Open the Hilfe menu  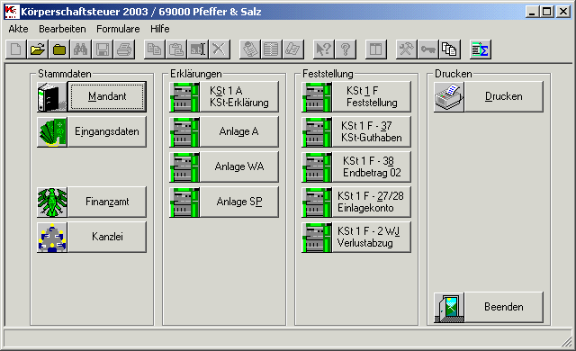(160, 29)
